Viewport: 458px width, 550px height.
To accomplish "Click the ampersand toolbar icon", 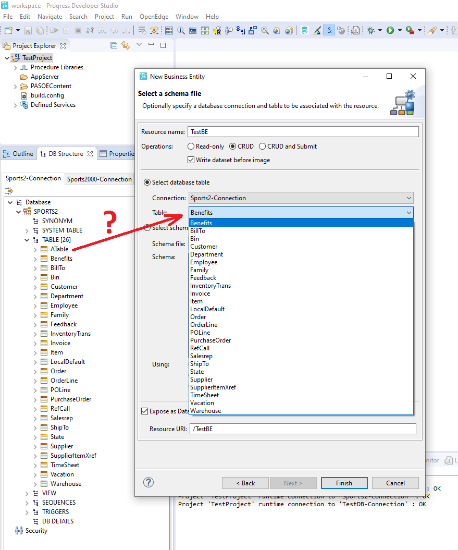I will coord(329,31).
